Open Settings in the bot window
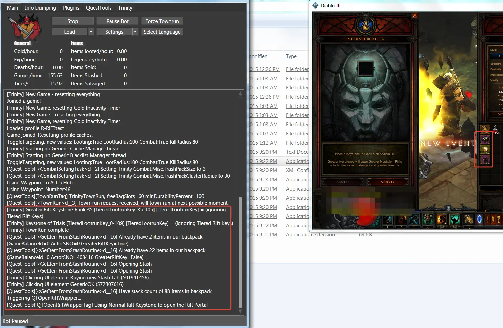This screenshot has width=503, height=328. (114, 32)
